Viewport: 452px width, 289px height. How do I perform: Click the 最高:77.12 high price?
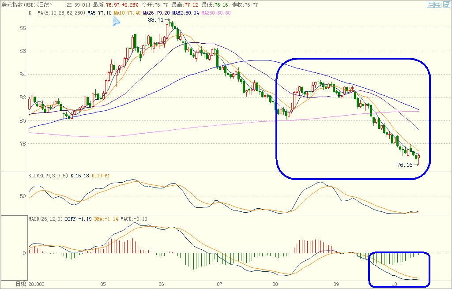click(x=185, y=5)
